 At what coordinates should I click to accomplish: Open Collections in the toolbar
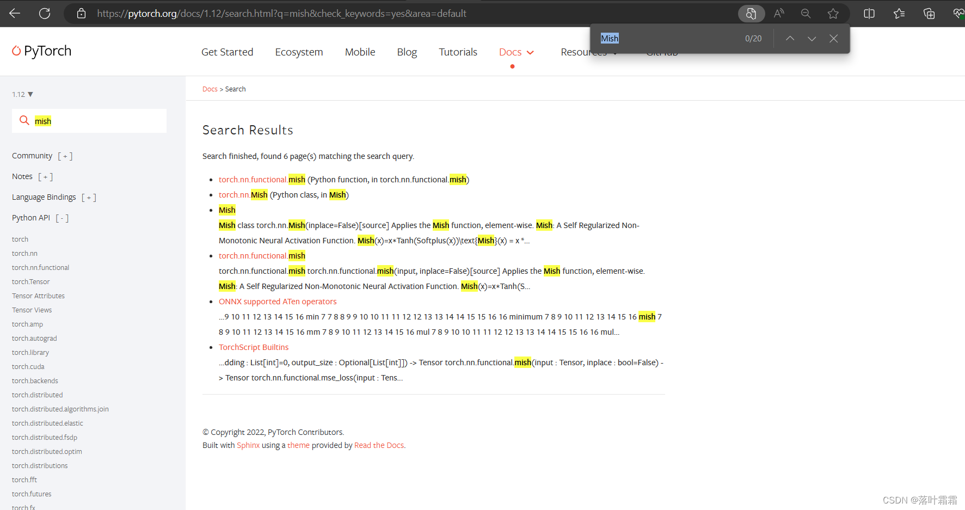click(x=929, y=14)
